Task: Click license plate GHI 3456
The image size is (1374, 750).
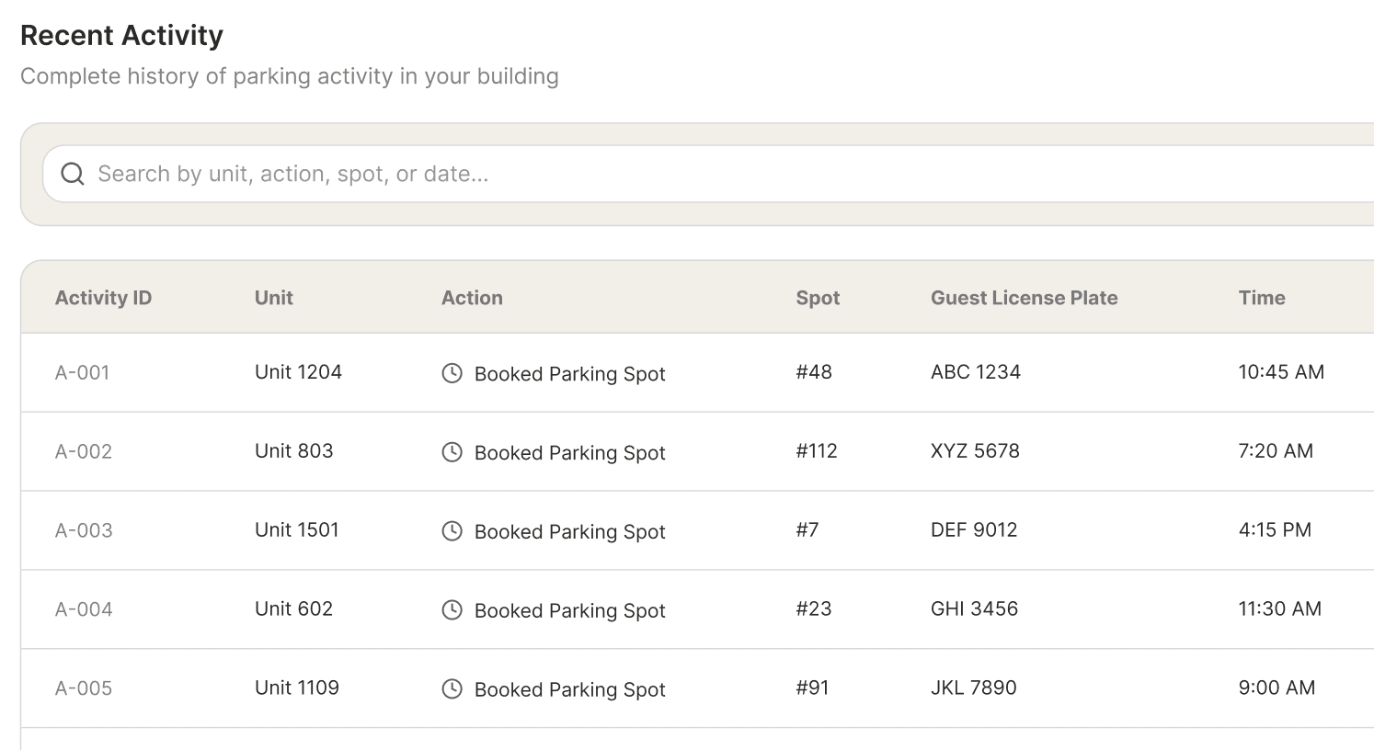Action: 974,608
